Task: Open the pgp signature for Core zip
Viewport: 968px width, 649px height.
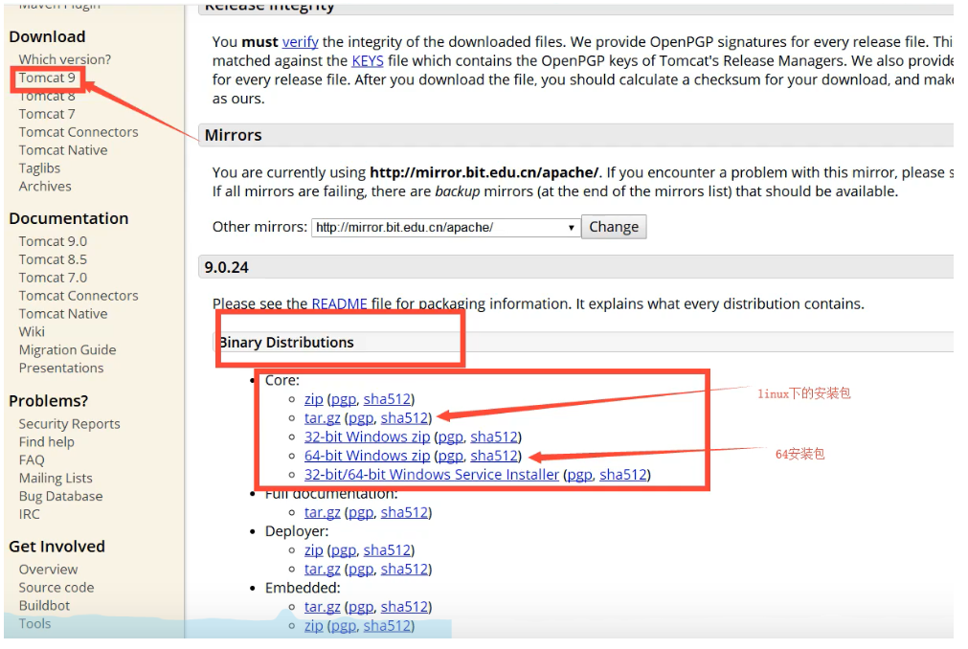Action: (343, 400)
